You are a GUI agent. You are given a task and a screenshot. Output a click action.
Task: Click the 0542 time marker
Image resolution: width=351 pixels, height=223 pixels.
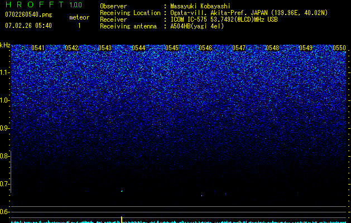[71, 48]
